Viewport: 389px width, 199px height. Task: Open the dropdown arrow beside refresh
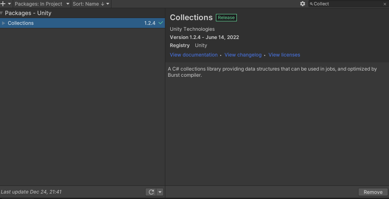tap(160, 192)
